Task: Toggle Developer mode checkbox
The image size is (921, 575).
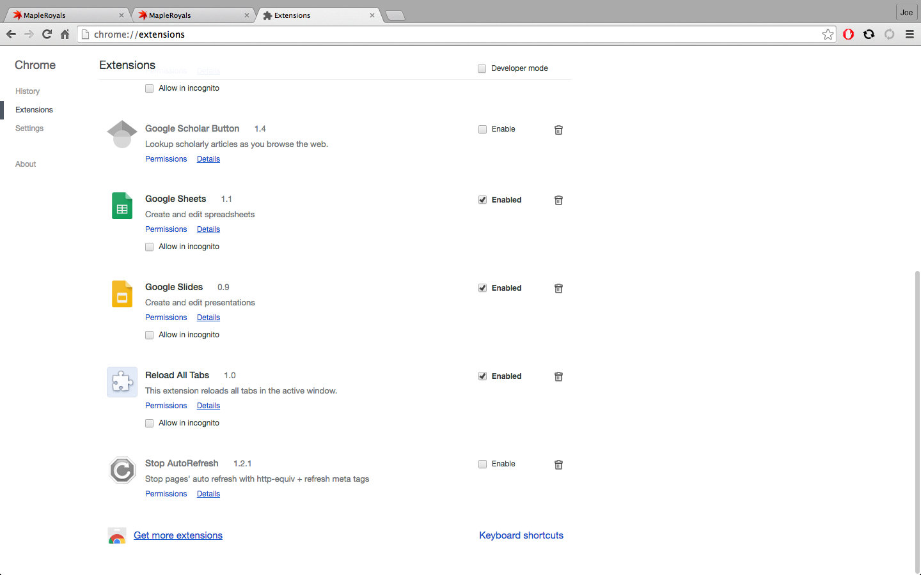Action: click(x=482, y=68)
